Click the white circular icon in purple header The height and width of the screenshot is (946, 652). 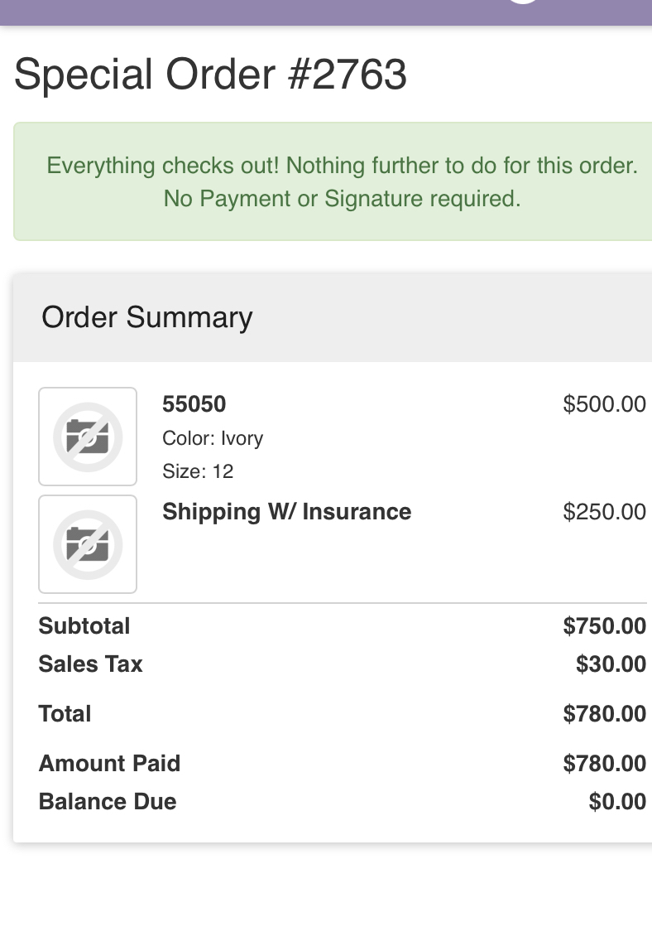click(x=522, y=2)
